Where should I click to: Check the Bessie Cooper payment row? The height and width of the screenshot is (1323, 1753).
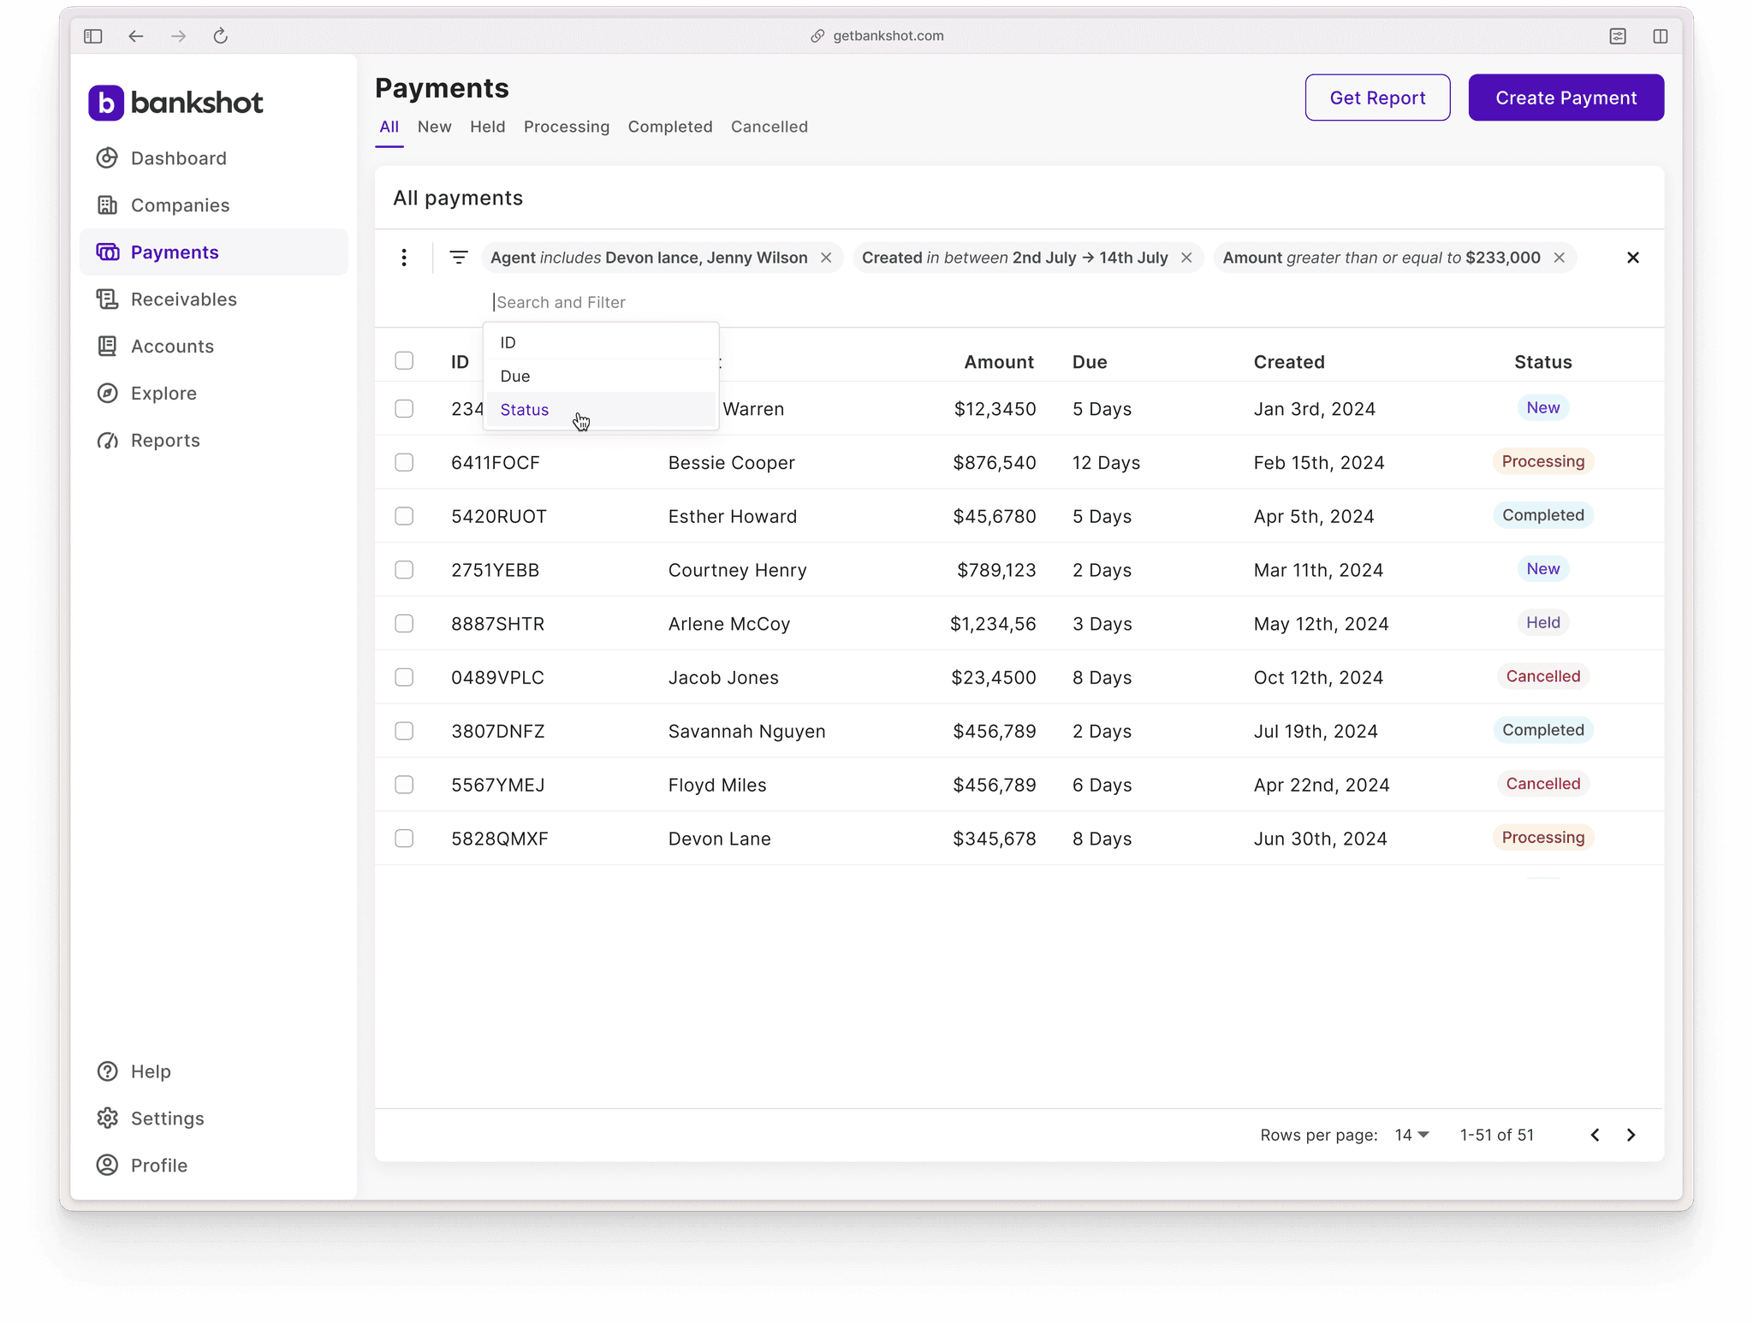coord(404,463)
